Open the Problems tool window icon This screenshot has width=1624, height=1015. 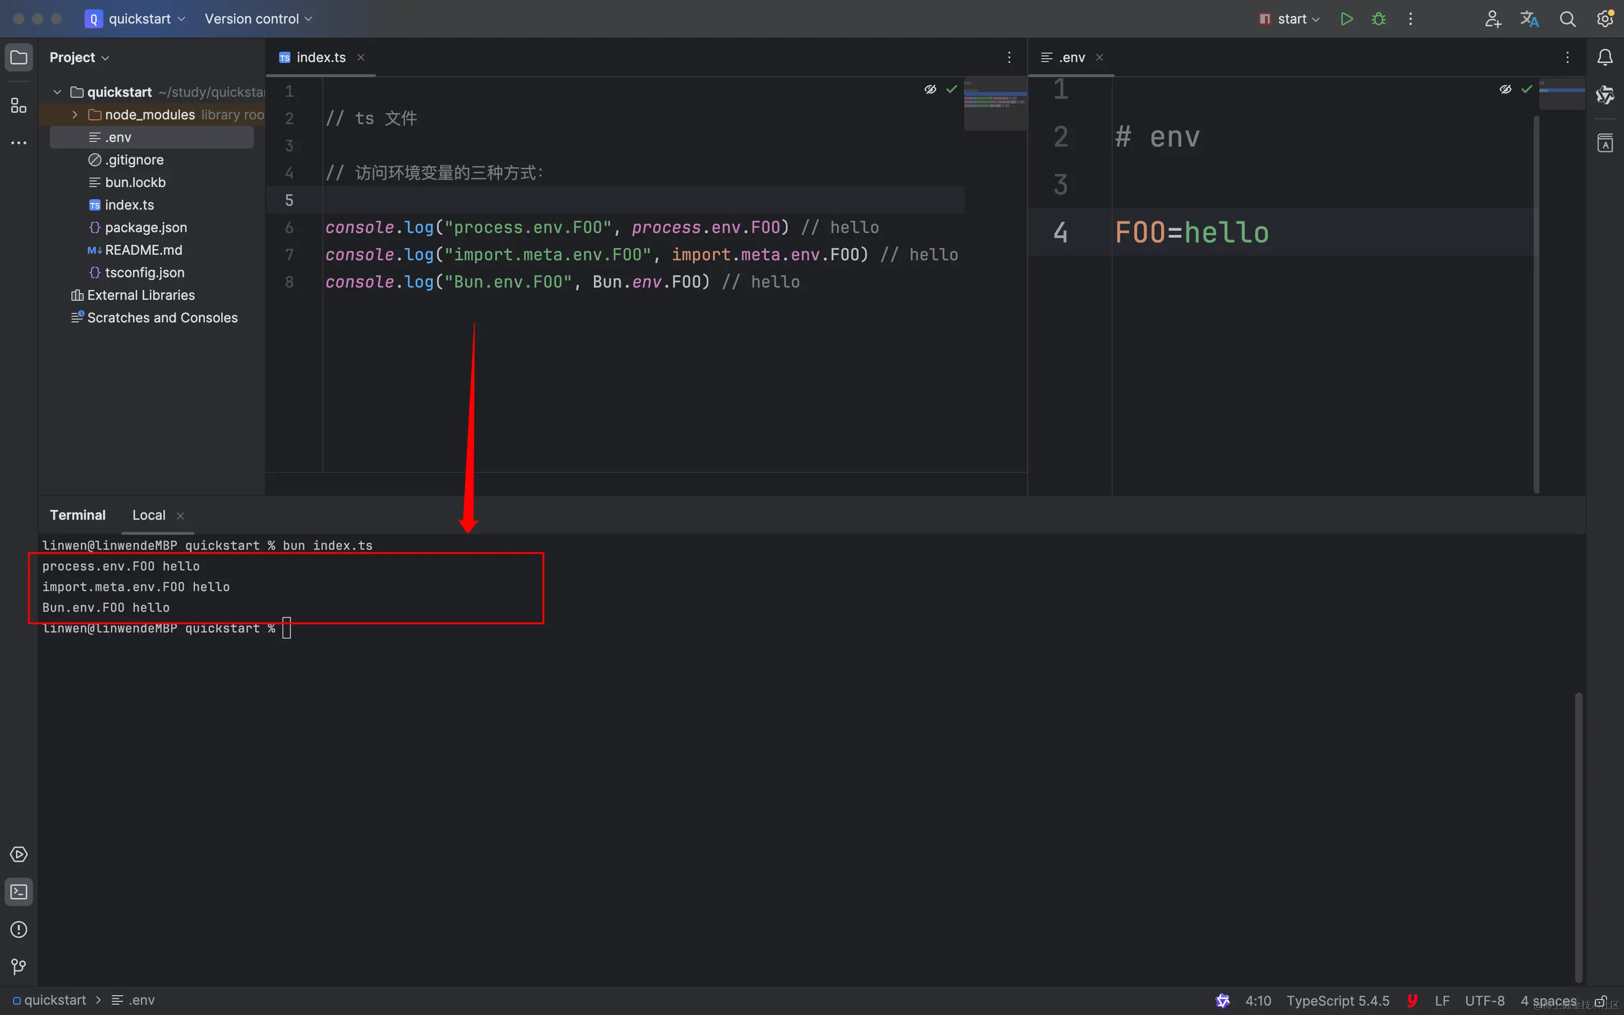[x=19, y=930]
